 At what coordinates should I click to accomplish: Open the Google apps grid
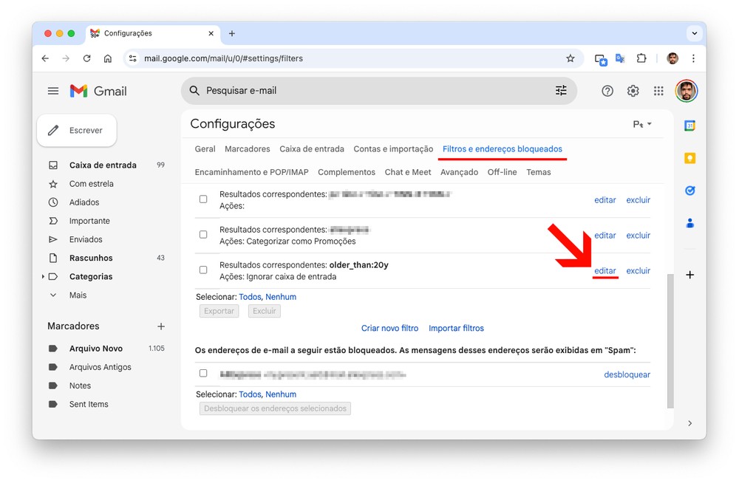pyautogui.click(x=658, y=91)
